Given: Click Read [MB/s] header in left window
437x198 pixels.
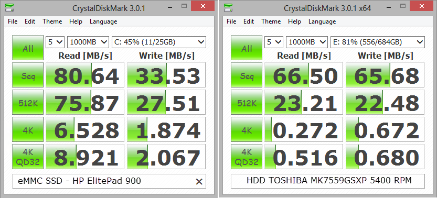Looking at the screenshot, I should coord(85,56).
